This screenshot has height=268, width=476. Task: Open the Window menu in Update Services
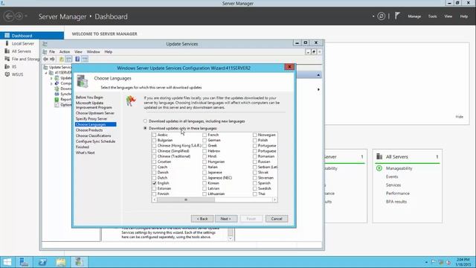[93, 52]
